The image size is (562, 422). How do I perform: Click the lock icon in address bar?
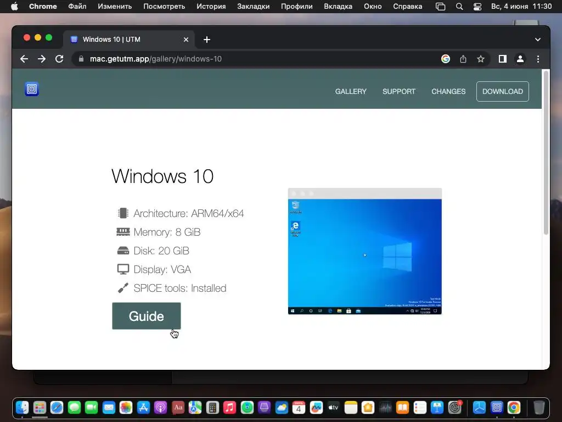pyautogui.click(x=81, y=59)
